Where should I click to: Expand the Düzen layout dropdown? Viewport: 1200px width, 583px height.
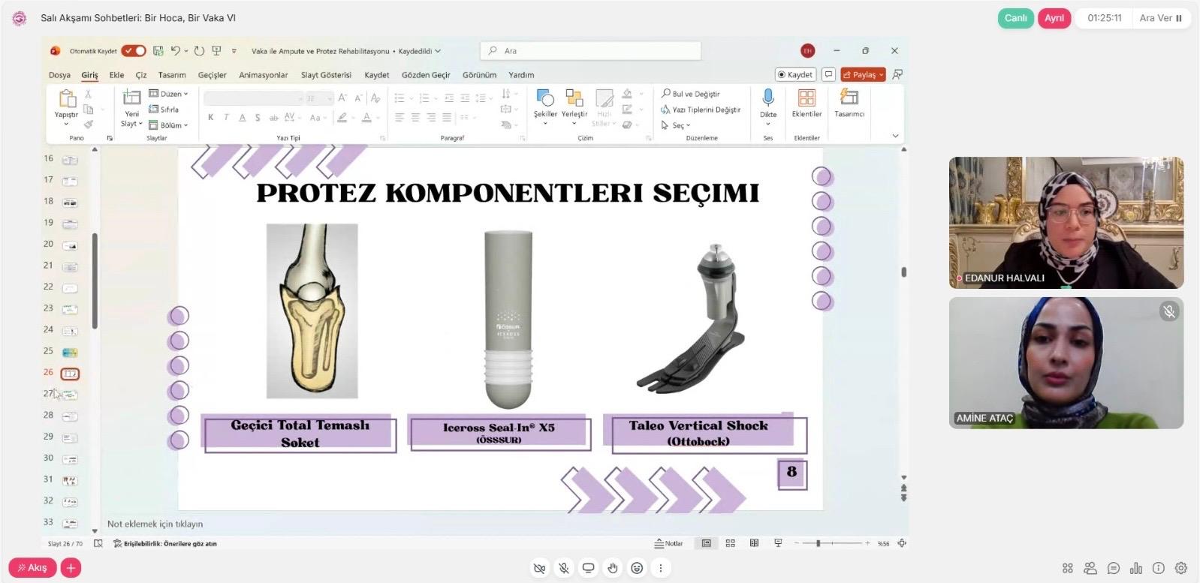click(169, 94)
